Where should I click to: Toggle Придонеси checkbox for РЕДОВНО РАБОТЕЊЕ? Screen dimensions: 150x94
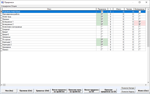pos(102,12)
